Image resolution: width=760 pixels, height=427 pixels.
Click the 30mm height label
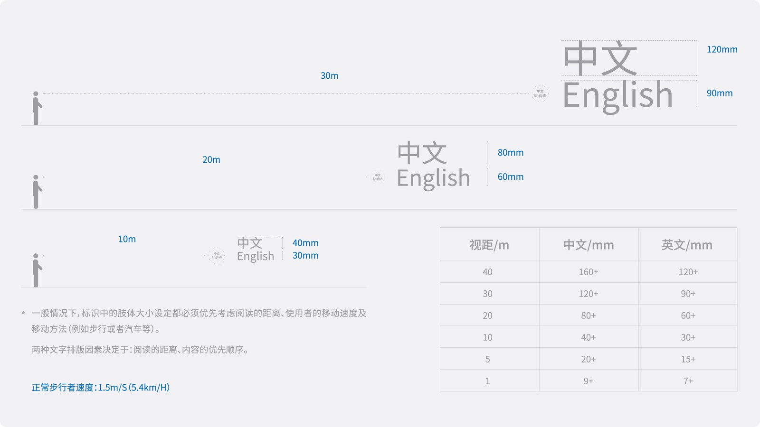[x=305, y=255]
